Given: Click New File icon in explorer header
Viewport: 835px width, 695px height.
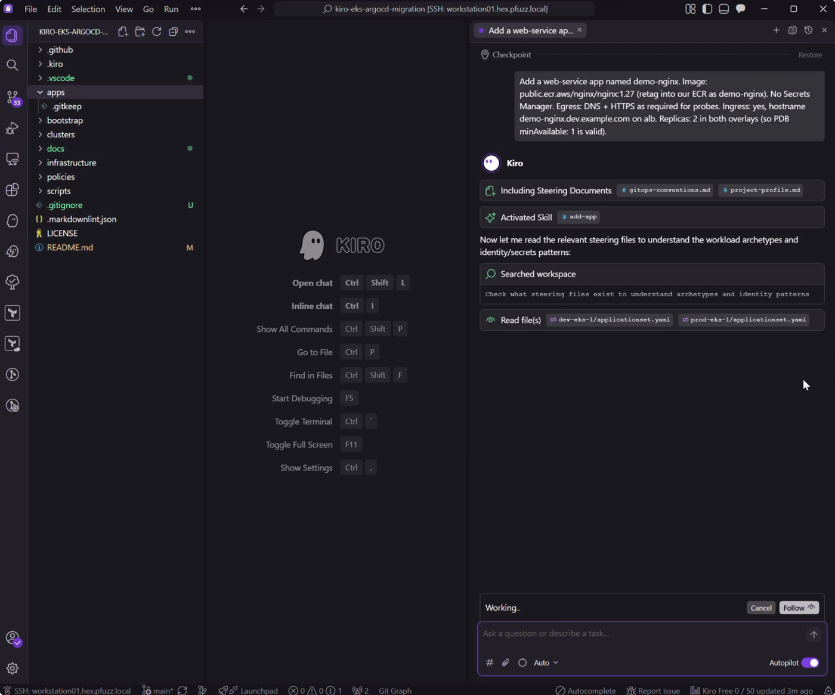Looking at the screenshot, I should pyautogui.click(x=123, y=32).
